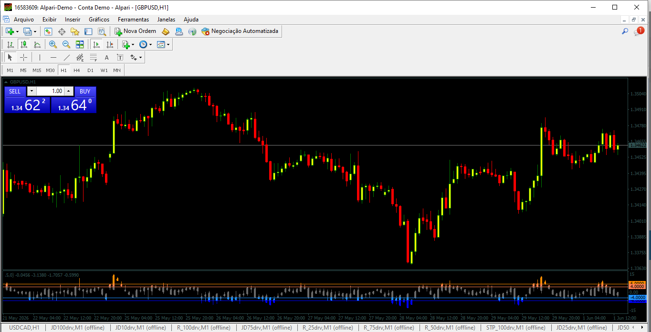Select the text label tool
The height and width of the screenshot is (332, 651).
click(120, 57)
